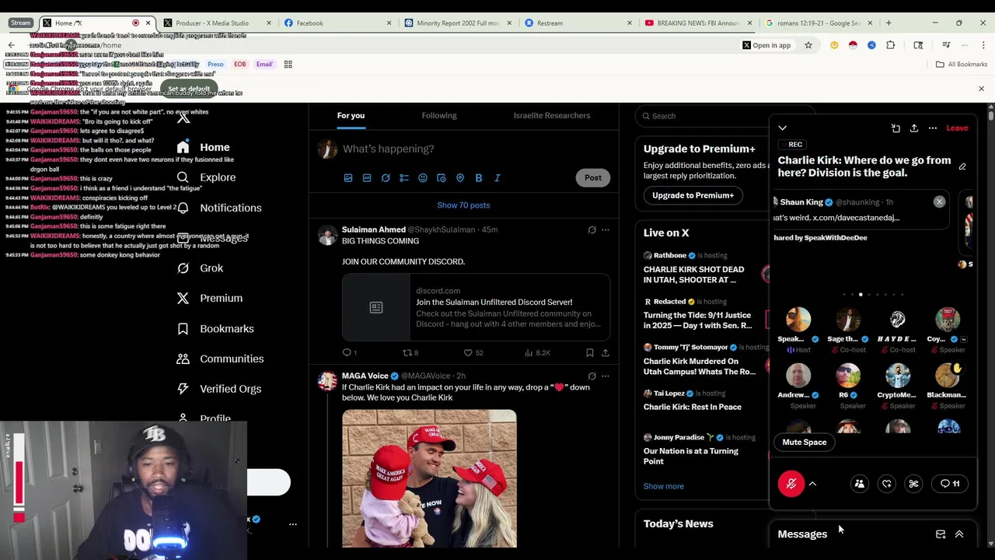Open the Premium page in the sidebar
995x560 pixels.
point(210,298)
